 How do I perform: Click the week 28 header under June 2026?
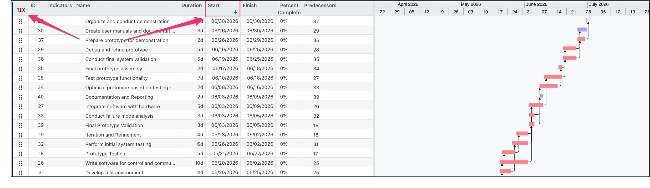tap(588, 12)
